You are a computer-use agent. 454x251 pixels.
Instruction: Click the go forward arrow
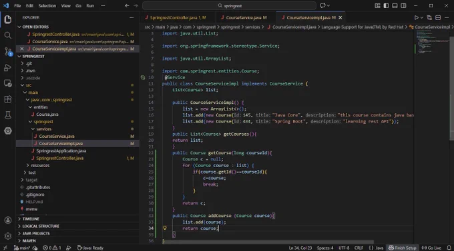pos(136,5)
